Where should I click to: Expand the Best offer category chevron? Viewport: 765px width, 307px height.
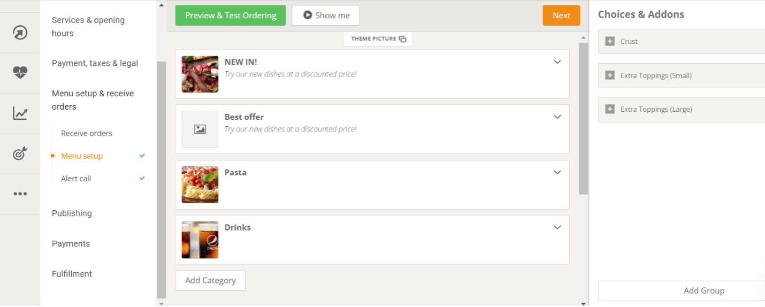[557, 117]
